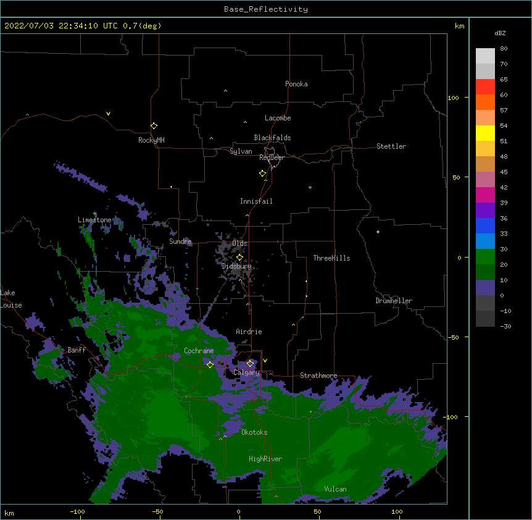This screenshot has width=532, height=520.
Task: Click the Vulcan label
Action: 335,489
